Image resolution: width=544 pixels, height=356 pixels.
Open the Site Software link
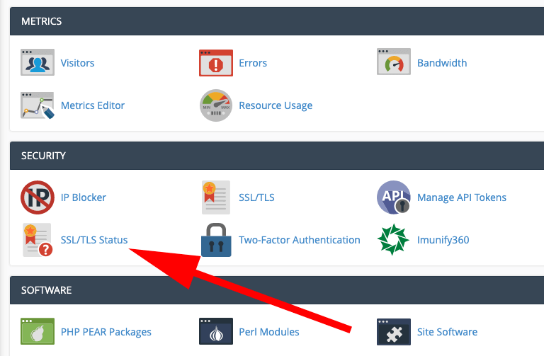coord(447,332)
